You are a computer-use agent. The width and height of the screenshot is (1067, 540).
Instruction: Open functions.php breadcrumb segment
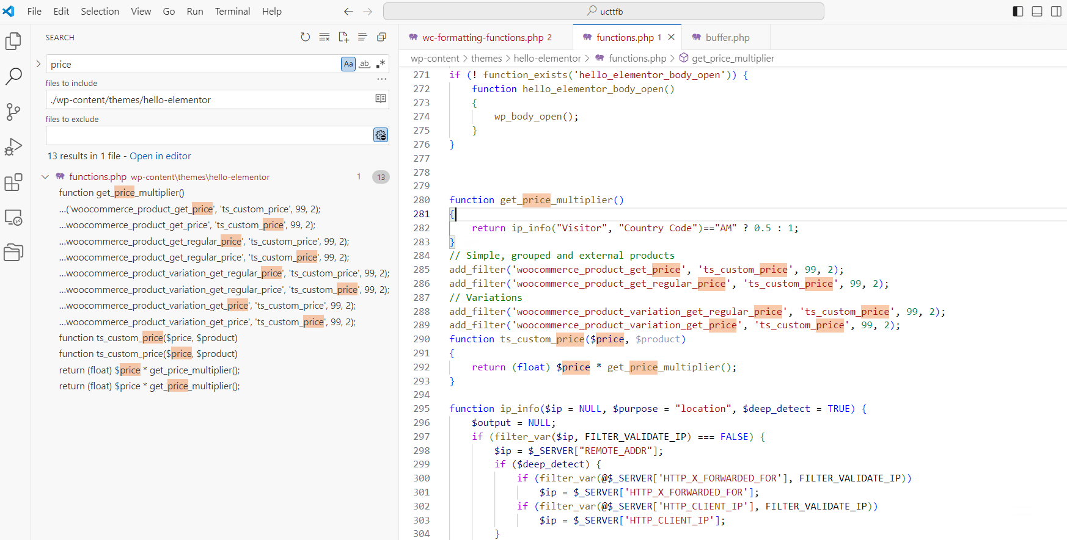(x=637, y=59)
